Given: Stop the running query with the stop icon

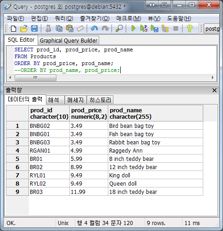Looking at the screenshot, I should coord(176,28).
